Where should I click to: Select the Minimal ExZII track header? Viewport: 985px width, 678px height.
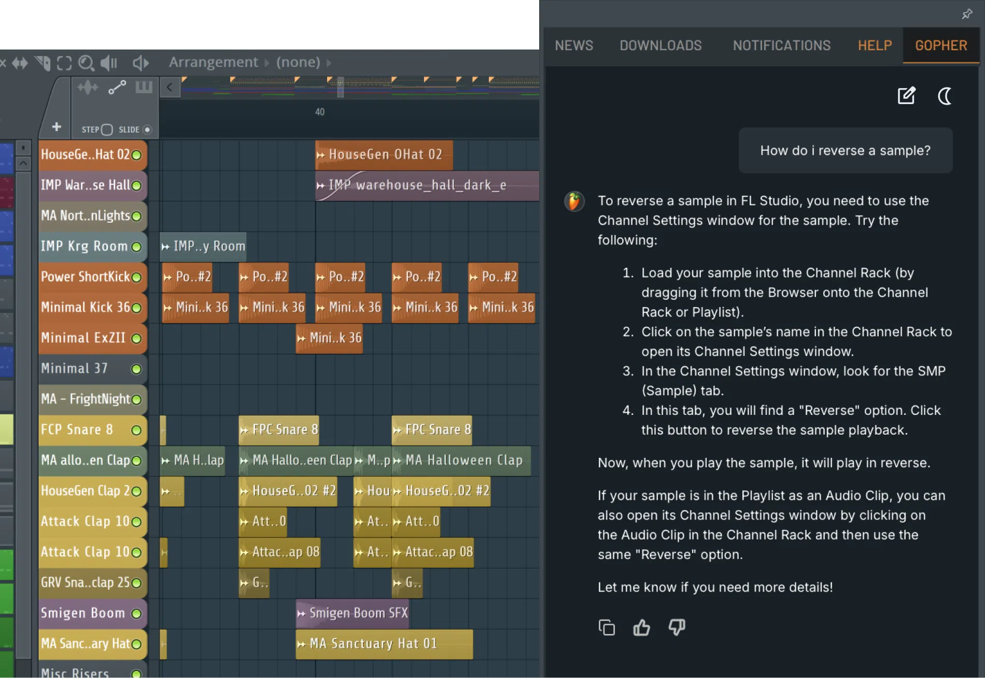click(x=92, y=338)
